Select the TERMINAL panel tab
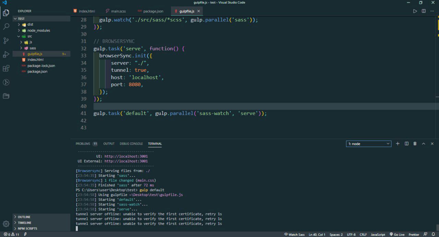The image size is (439, 237). click(155, 144)
